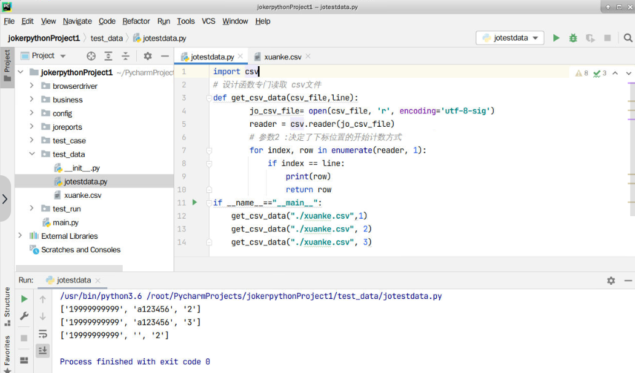Toggle soft-wrap in Run console
This screenshot has width=635, height=373.
[42, 334]
